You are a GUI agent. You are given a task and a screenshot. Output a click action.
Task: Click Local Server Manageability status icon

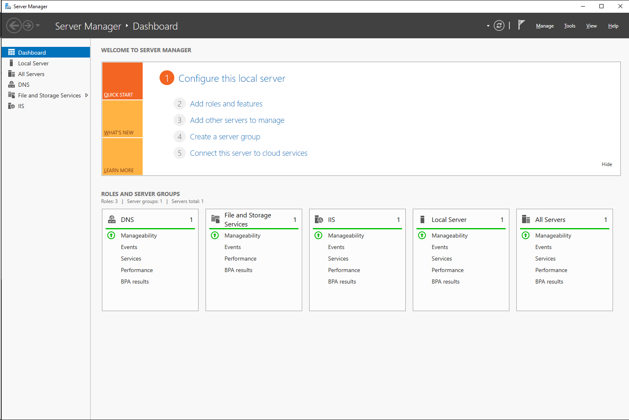tap(422, 235)
